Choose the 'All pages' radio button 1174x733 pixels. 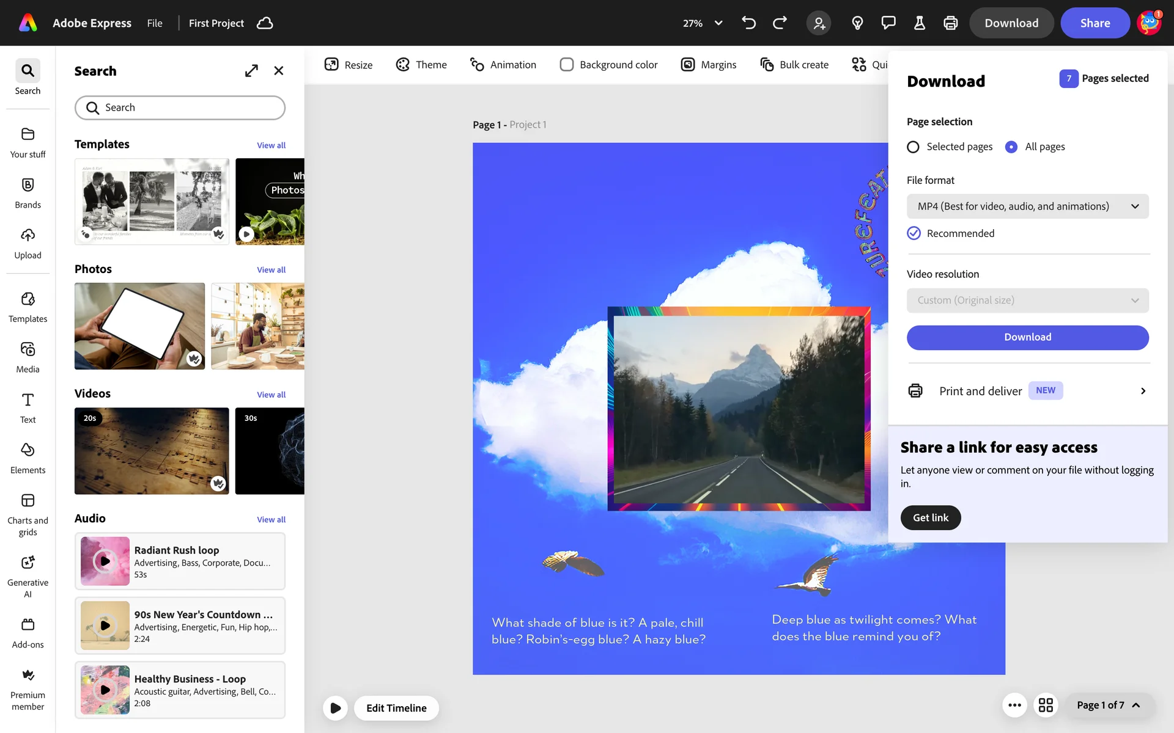click(x=1011, y=147)
